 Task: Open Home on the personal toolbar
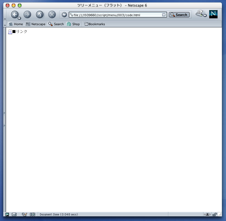click(16, 24)
